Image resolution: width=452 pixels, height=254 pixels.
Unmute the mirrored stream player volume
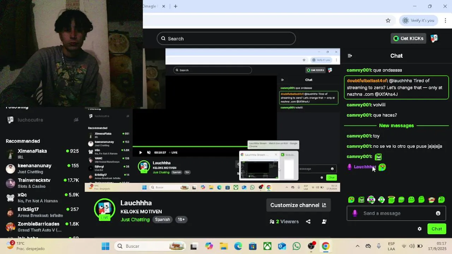pos(149,152)
